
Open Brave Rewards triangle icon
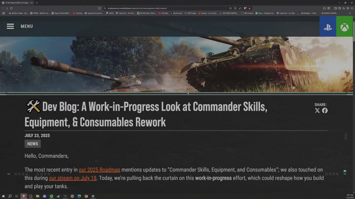(250, 8)
